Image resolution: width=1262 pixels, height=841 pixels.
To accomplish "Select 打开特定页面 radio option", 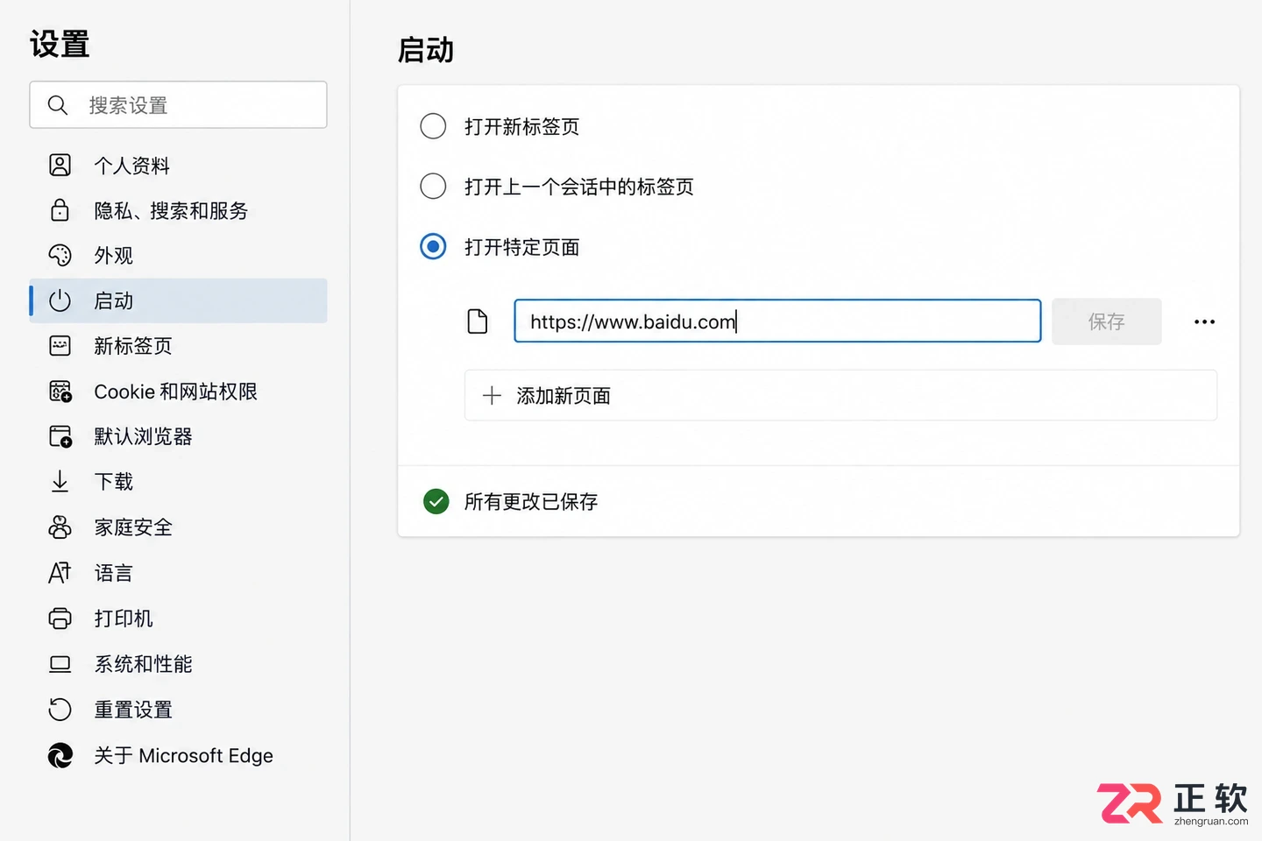I will tap(433, 246).
